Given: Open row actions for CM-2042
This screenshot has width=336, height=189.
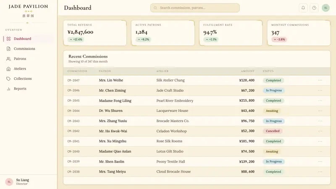Looking at the screenshot, I should pyautogui.click(x=320, y=131).
